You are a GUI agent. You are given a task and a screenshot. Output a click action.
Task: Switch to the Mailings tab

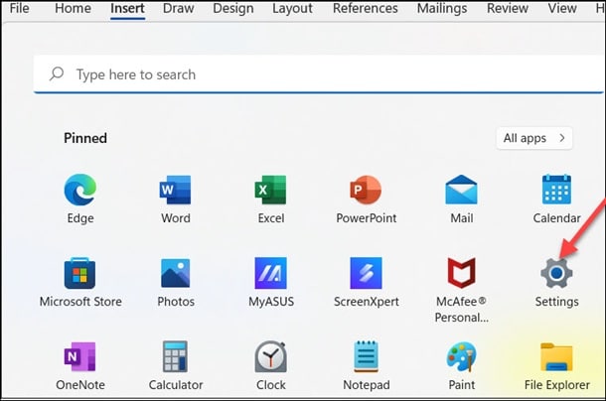(442, 8)
